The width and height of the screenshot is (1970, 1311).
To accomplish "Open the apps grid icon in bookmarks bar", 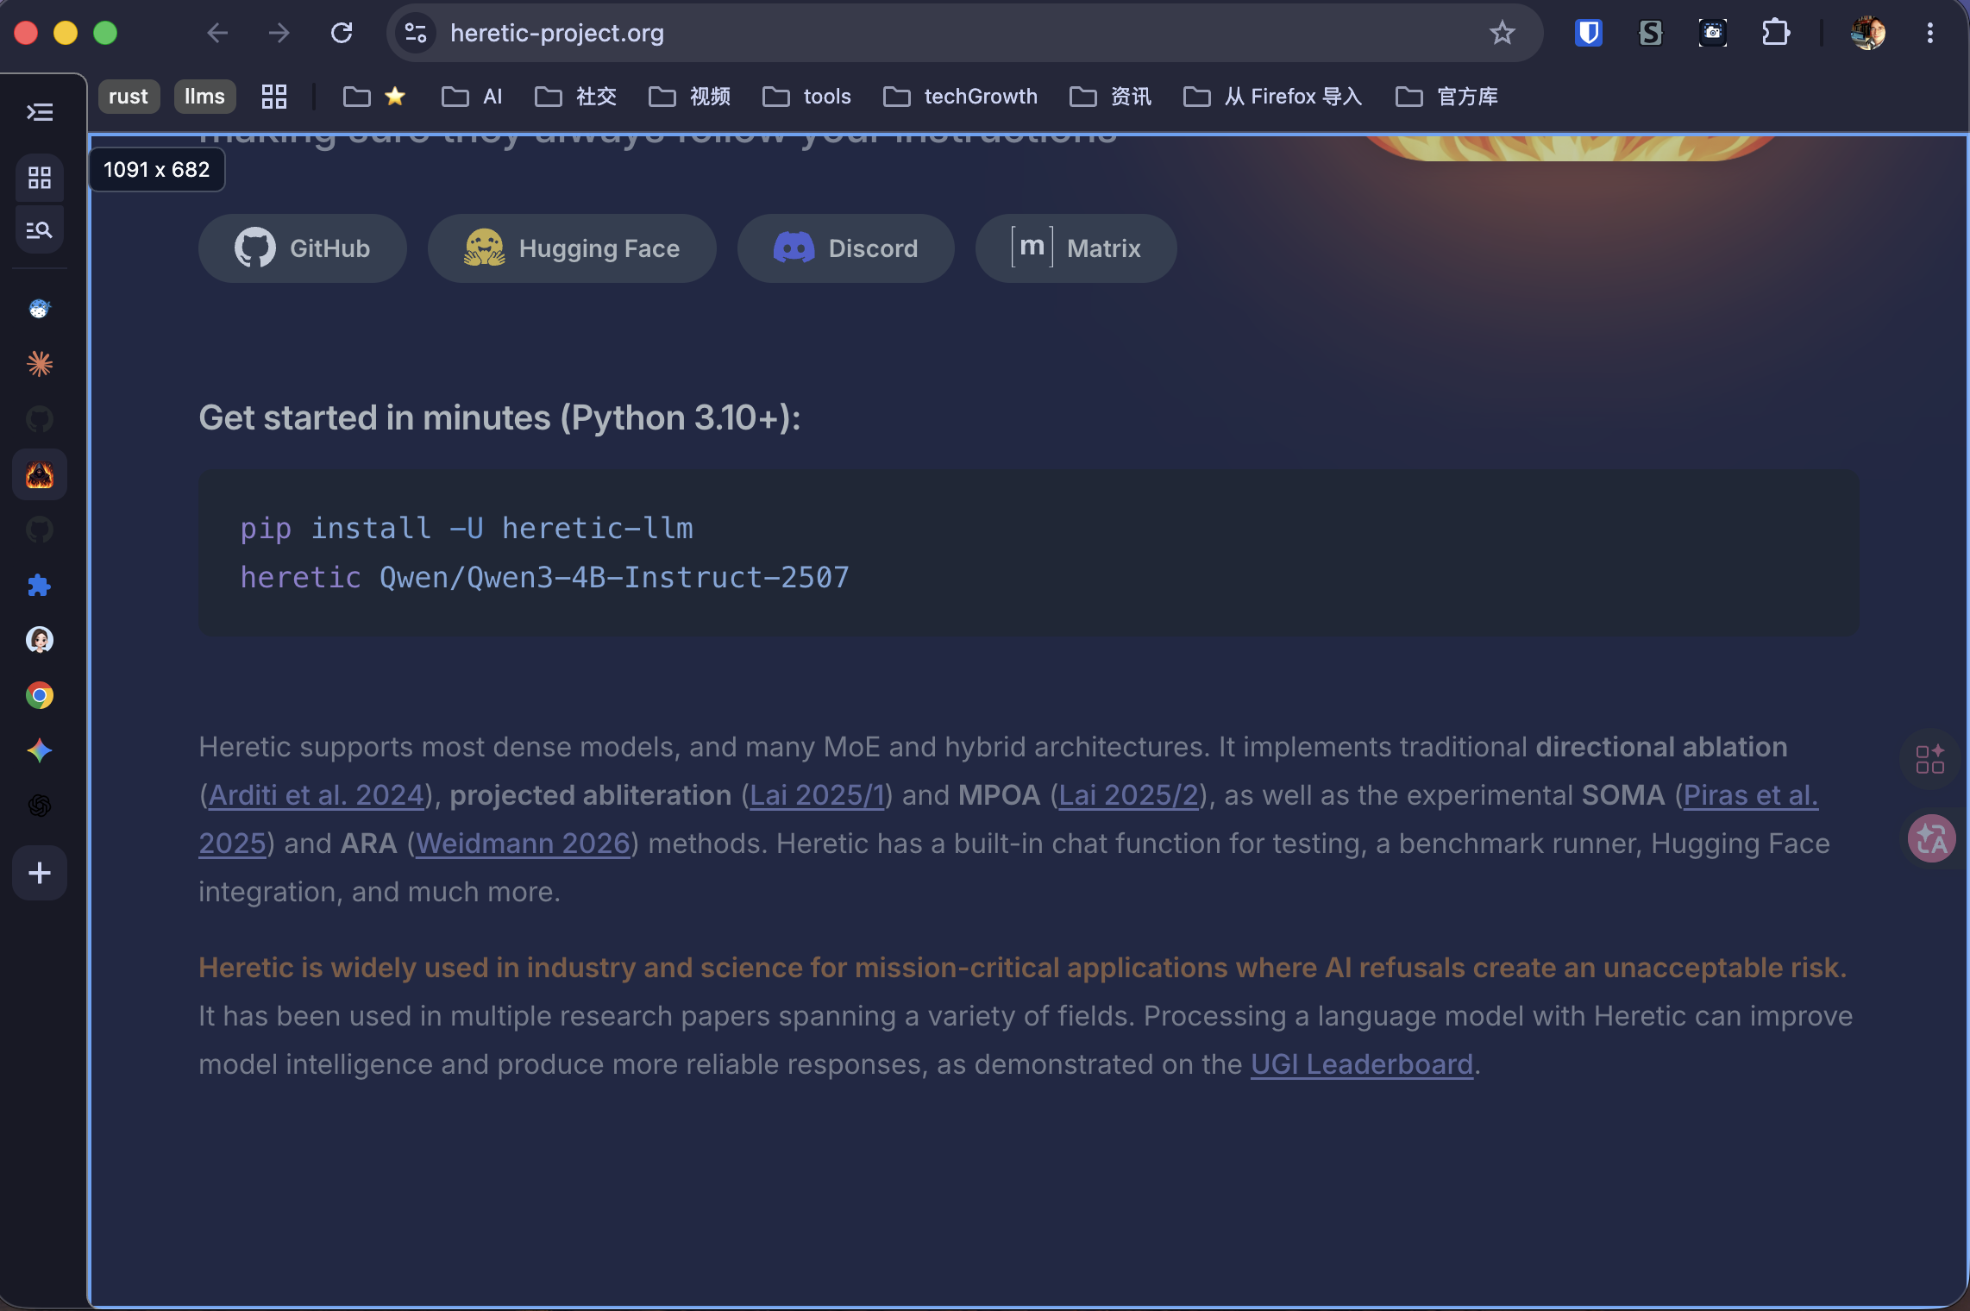I will tap(274, 97).
